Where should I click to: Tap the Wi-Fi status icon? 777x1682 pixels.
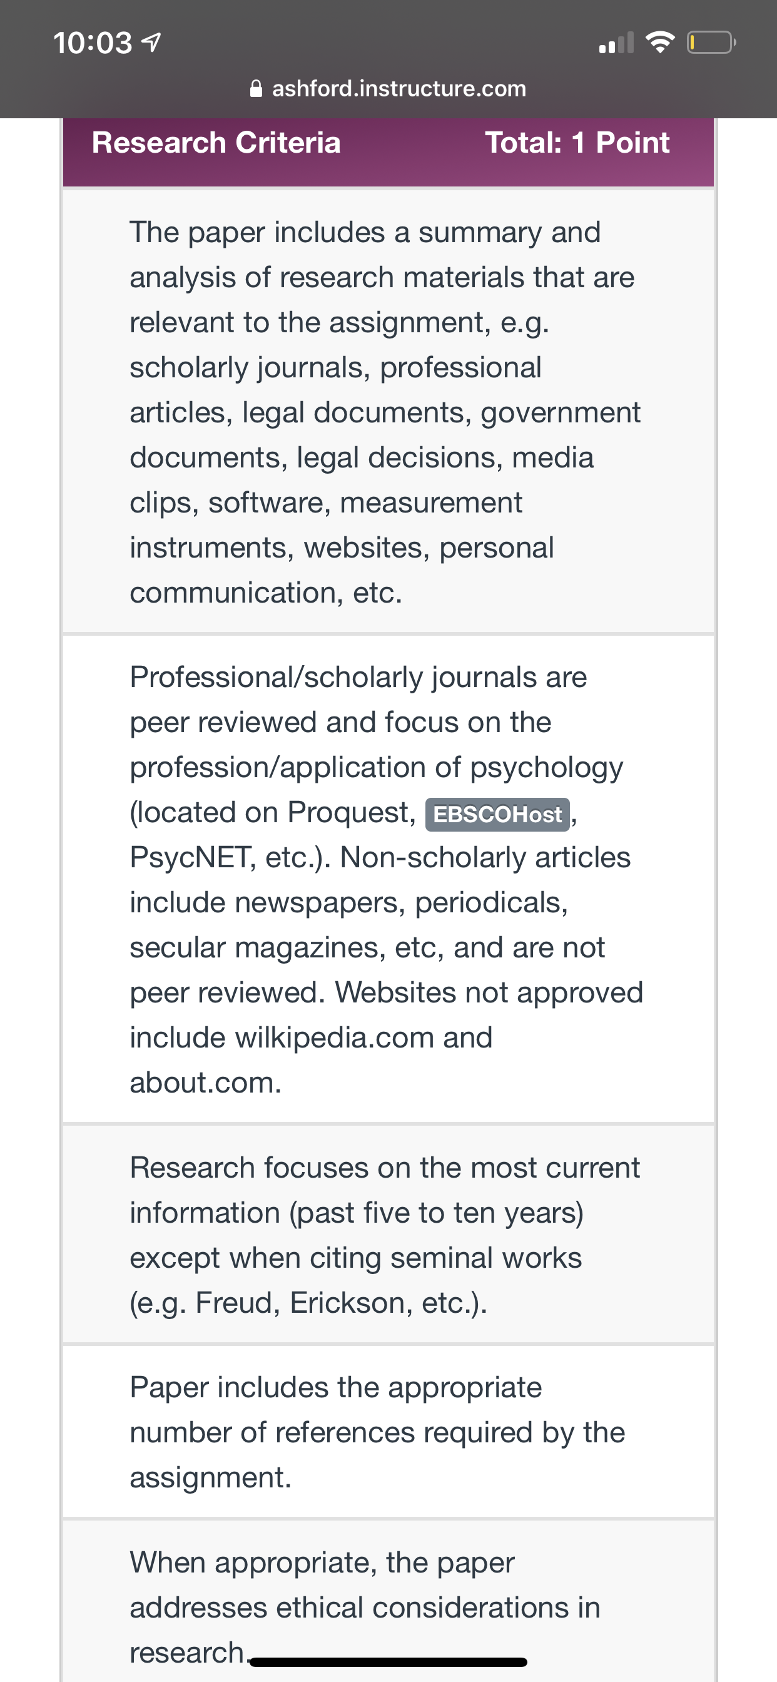659,43
